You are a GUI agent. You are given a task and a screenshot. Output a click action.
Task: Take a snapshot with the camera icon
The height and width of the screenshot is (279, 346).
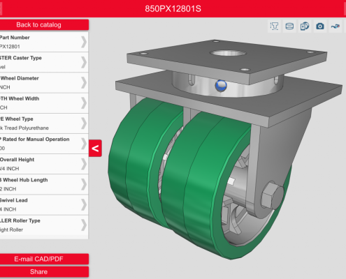pyautogui.click(x=320, y=26)
